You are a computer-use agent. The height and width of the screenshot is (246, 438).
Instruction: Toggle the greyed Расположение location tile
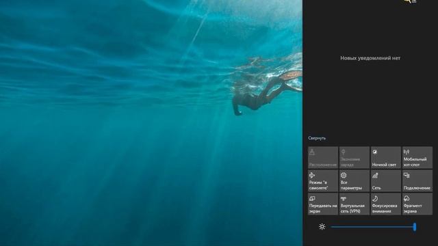pos(322,158)
